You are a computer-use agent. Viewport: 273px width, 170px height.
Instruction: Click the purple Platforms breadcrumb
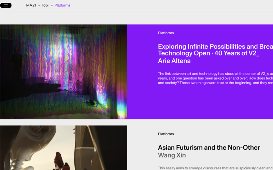pos(62,5)
